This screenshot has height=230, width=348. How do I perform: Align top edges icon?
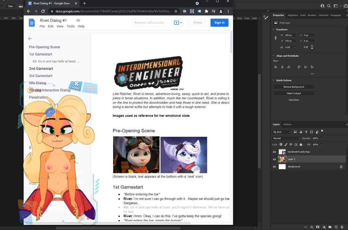click(x=299, y=67)
